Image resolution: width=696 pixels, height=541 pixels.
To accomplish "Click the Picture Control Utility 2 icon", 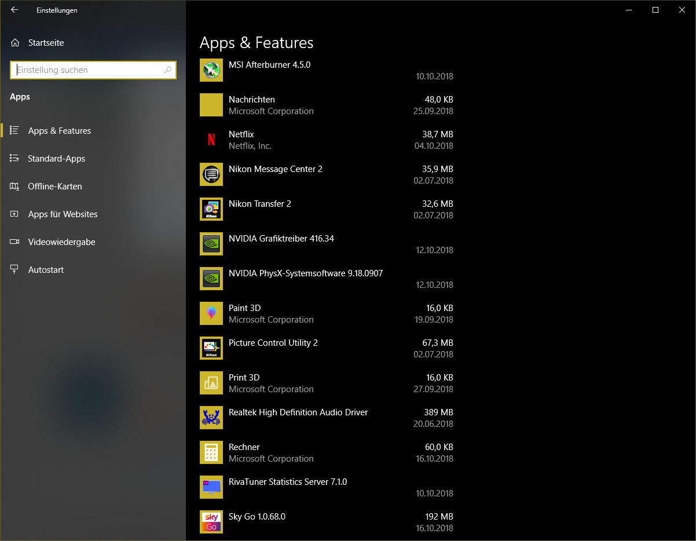I will click(x=211, y=348).
